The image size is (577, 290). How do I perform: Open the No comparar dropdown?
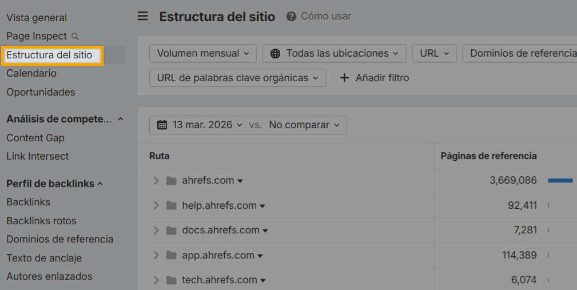(304, 125)
